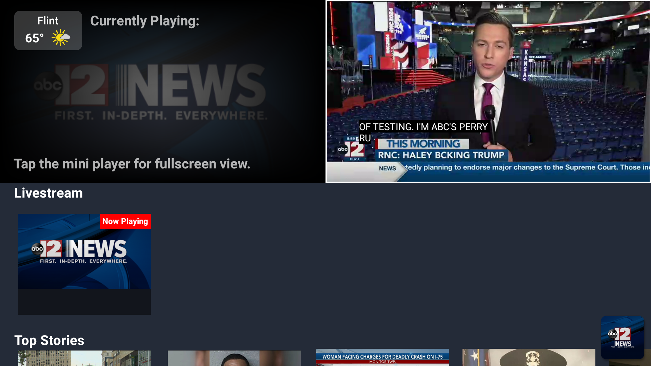Open the first Top Stories thumbnail with buildings
Image resolution: width=651 pixels, height=366 pixels.
(x=84, y=358)
